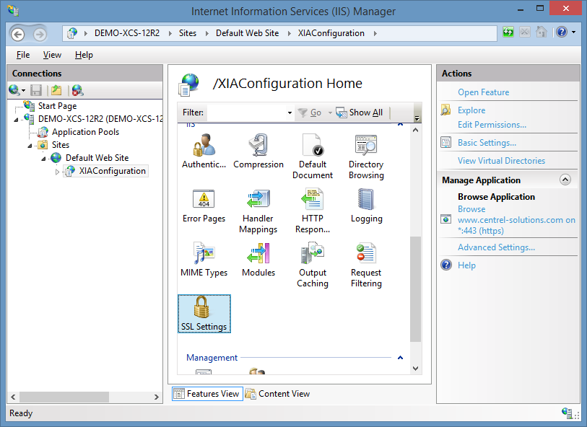Collapse the DEMO-XCS-12R2 server node
The height and width of the screenshot is (427, 587).
(x=16, y=120)
